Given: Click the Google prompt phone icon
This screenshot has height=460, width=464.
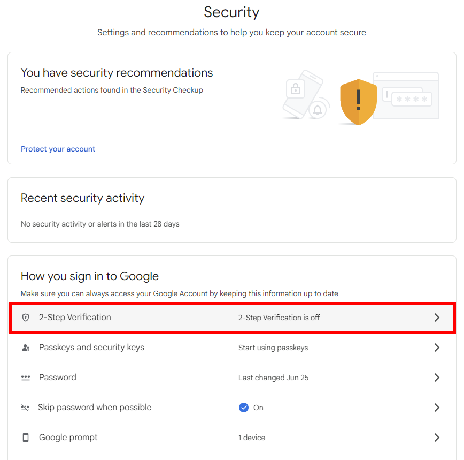Looking at the screenshot, I should 26,438.
